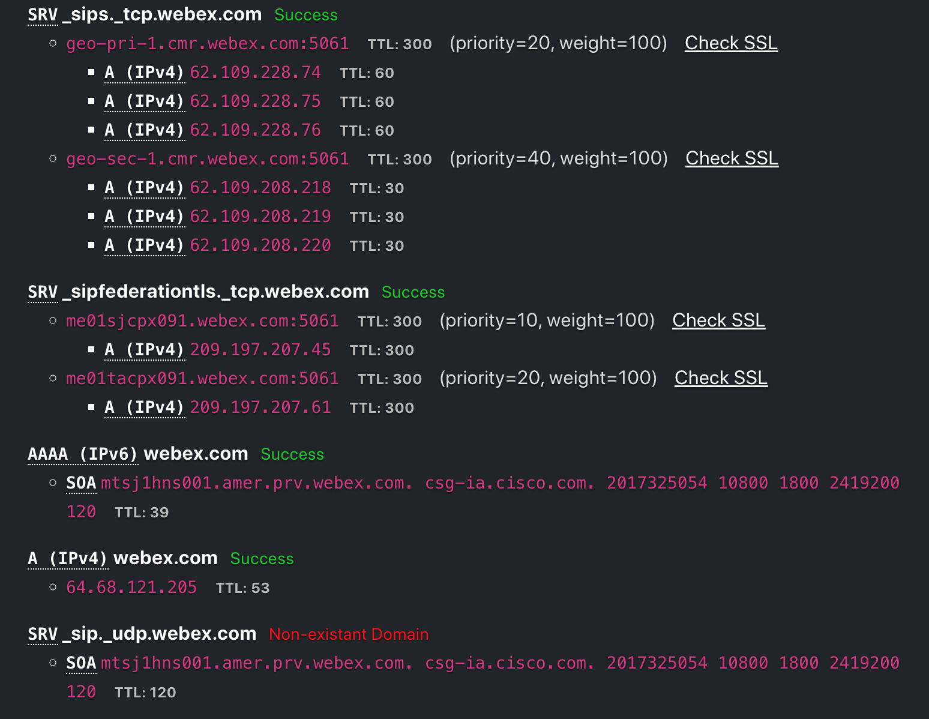Click Check SSL for geo-pri-1.cmr.webex.com
This screenshot has width=929, height=719.
(731, 43)
